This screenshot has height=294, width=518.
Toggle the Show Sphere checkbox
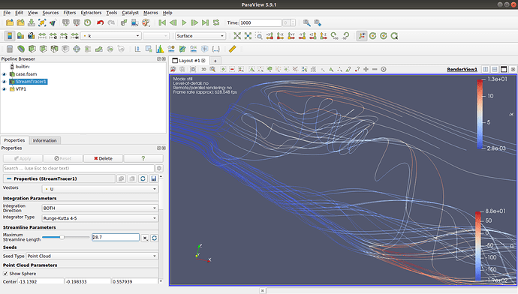coord(5,274)
